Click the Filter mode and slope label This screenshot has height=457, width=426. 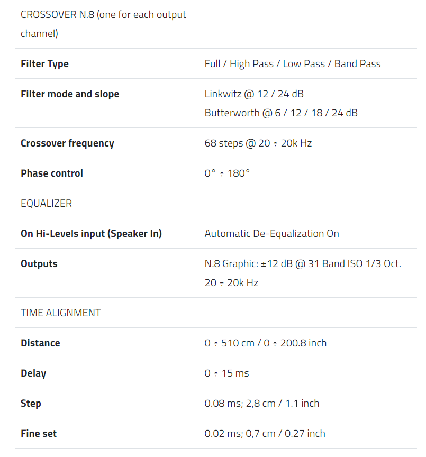[70, 94]
